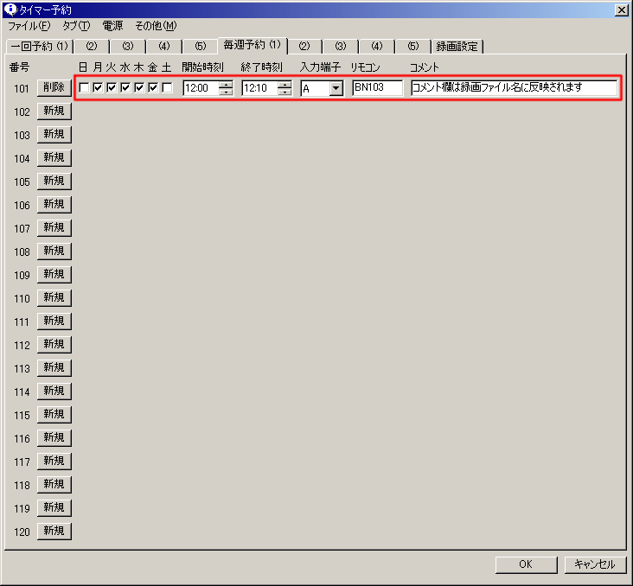The image size is (633, 586).
Task: Open the タブ menu
Action: (75, 26)
